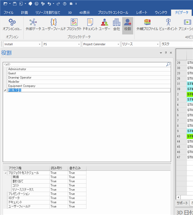Open the FS relationship dropdown
This screenshot has width=193, height=215.
pos(61,44)
